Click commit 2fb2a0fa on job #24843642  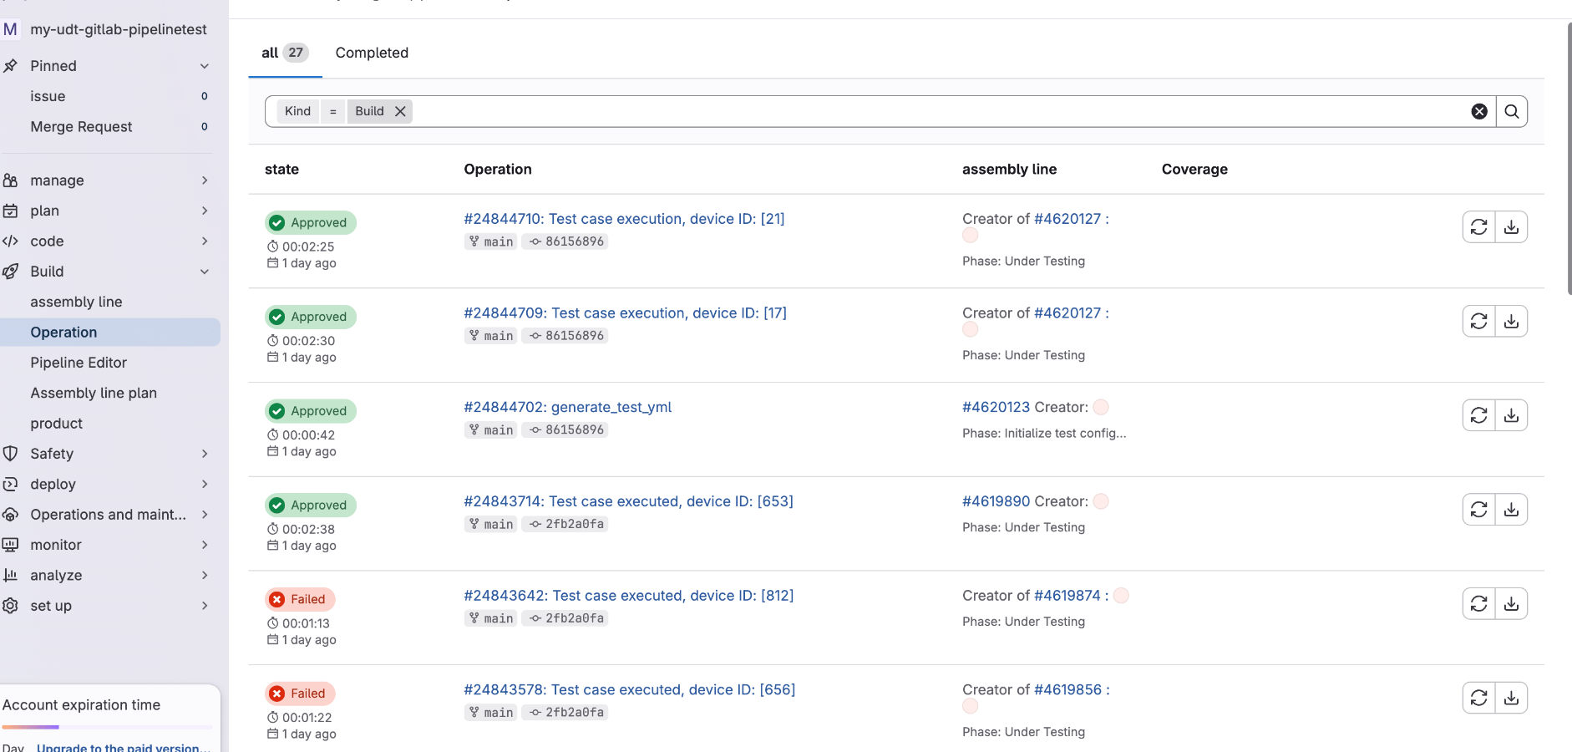tap(574, 618)
